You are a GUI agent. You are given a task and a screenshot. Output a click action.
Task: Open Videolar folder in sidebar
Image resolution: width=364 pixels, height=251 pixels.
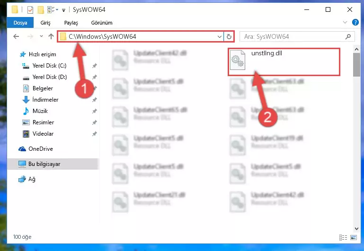pos(43,134)
